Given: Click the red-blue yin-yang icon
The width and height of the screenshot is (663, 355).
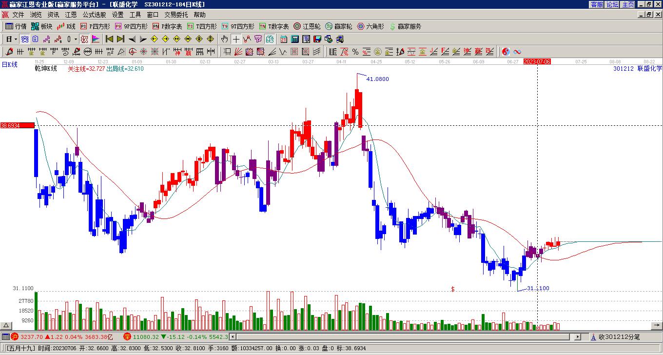Looking at the screenshot, I should (506, 52).
